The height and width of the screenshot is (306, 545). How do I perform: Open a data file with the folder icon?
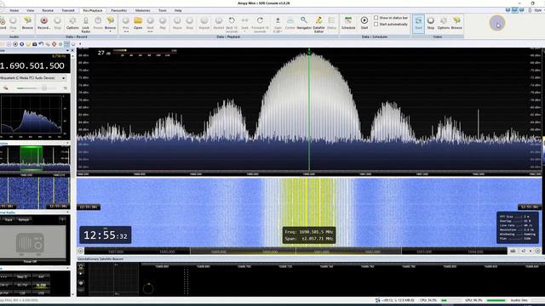point(138,23)
